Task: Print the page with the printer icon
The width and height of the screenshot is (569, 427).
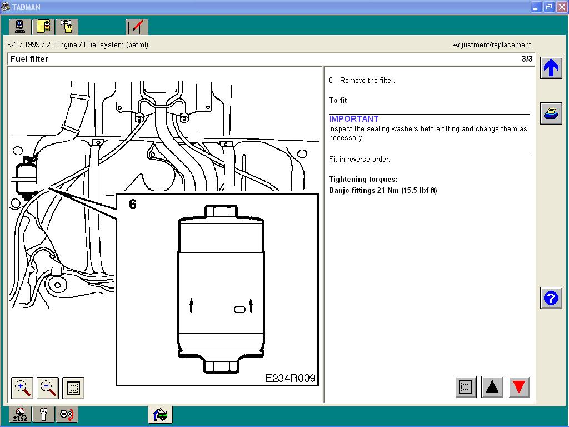Action: pyautogui.click(x=551, y=113)
